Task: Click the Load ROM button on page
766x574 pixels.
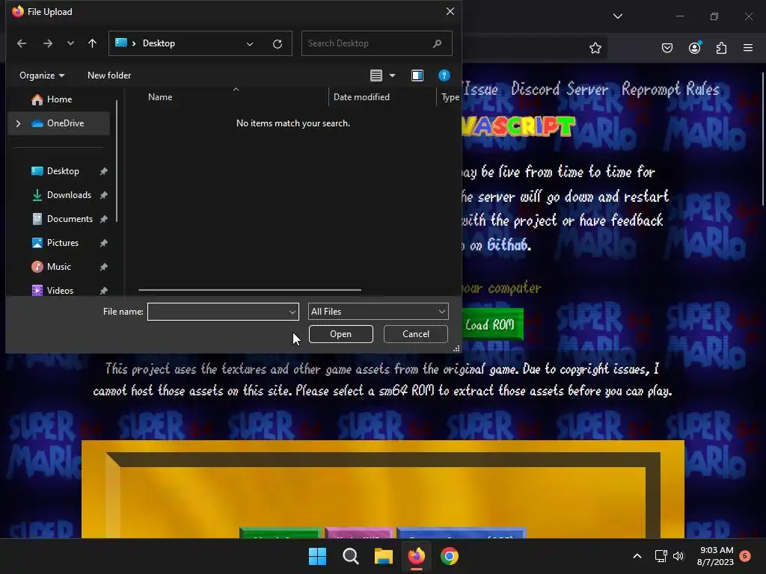Action: click(x=492, y=324)
